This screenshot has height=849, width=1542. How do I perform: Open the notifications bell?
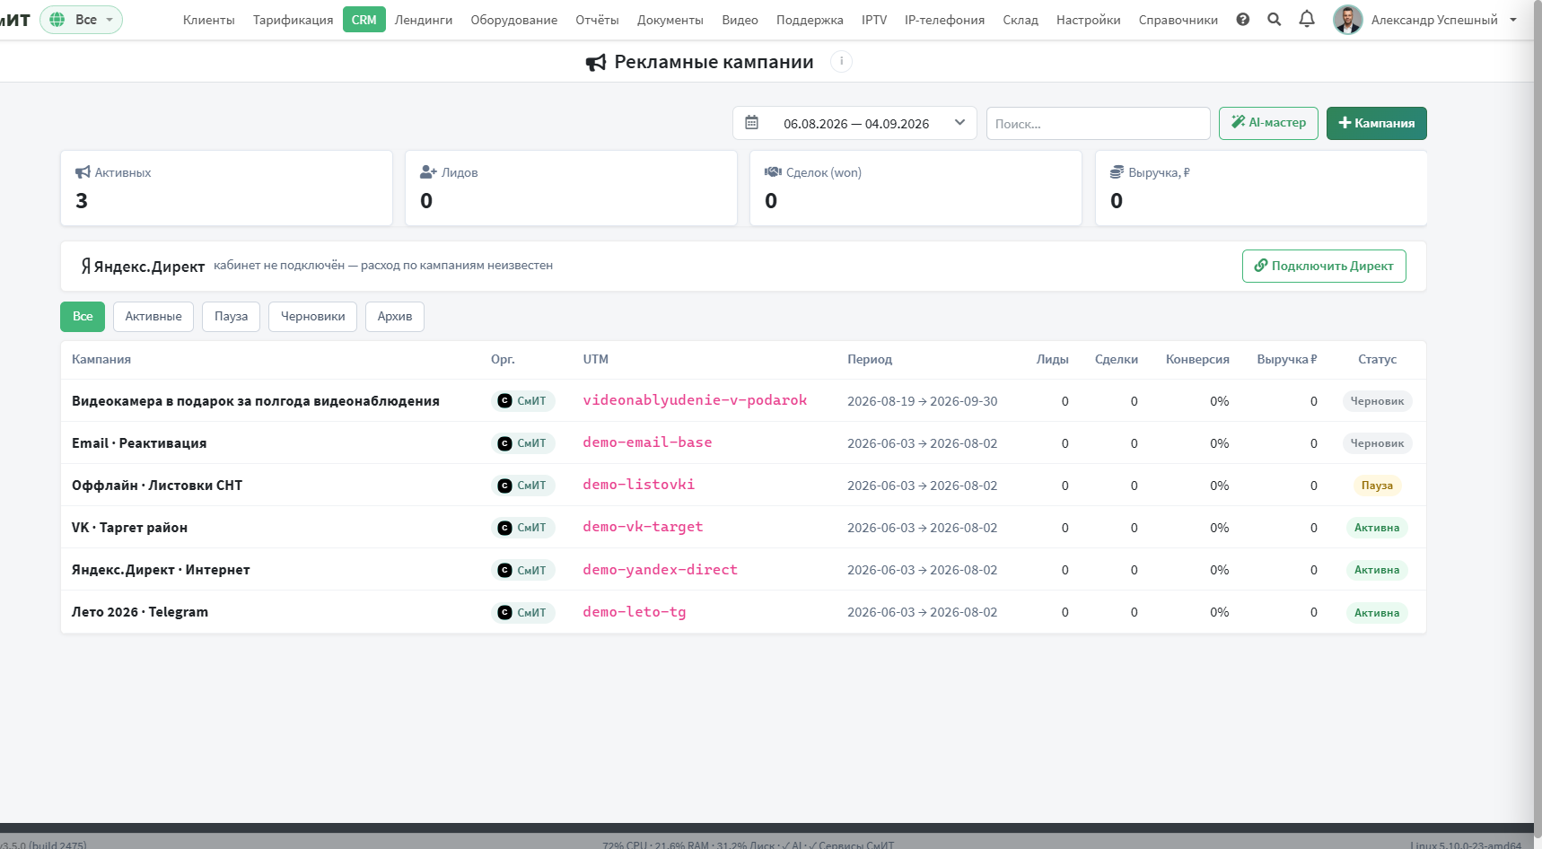pos(1307,19)
